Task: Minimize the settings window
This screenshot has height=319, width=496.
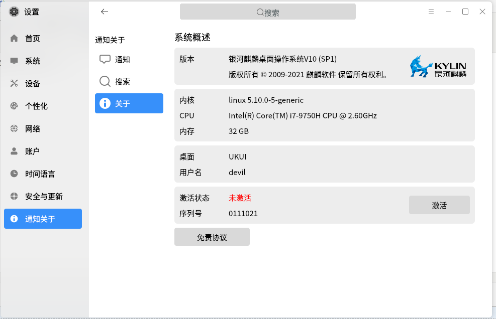Action: [x=448, y=12]
